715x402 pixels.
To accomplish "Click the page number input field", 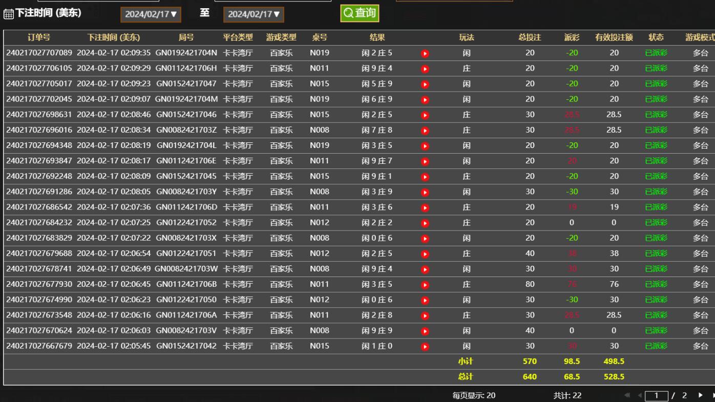I will [656, 395].
